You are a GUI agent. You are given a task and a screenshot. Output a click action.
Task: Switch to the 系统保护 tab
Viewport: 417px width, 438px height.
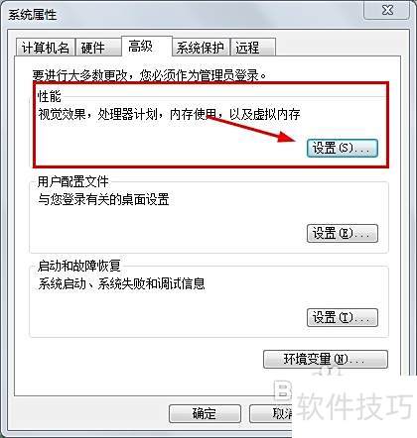click(201, 49)
